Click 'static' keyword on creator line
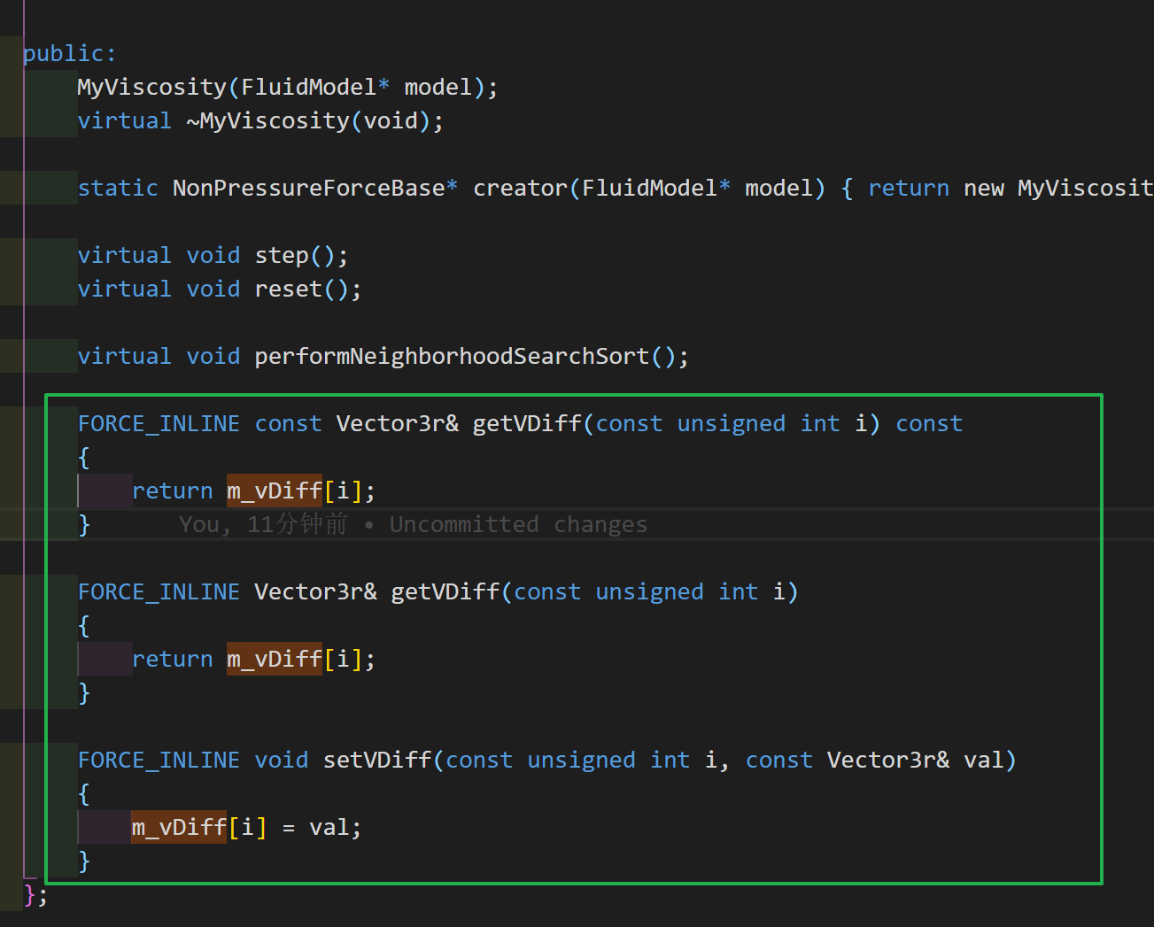 click(118, 188)
